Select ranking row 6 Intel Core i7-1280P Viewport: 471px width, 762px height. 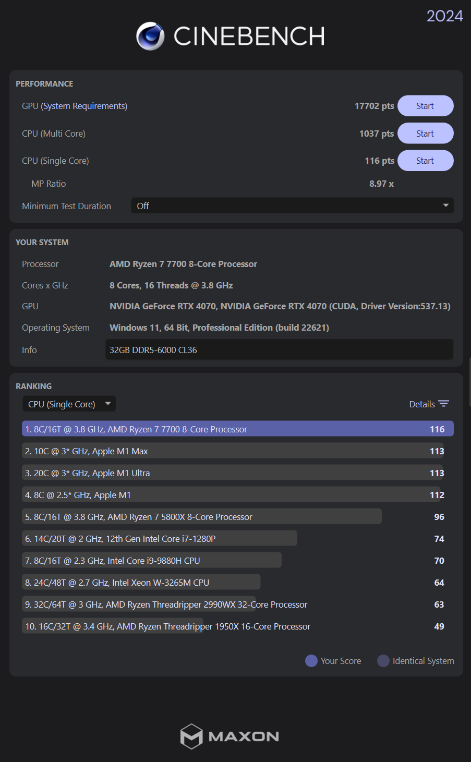238,539
